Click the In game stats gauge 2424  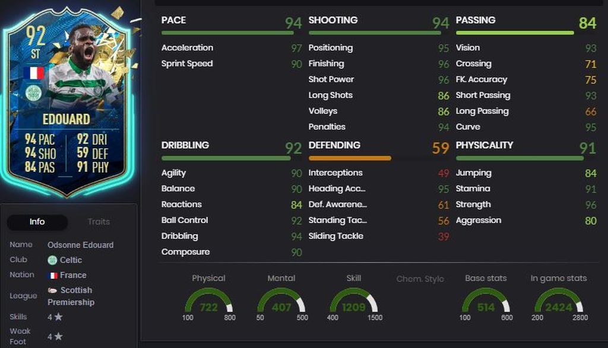tap(559, 301)
